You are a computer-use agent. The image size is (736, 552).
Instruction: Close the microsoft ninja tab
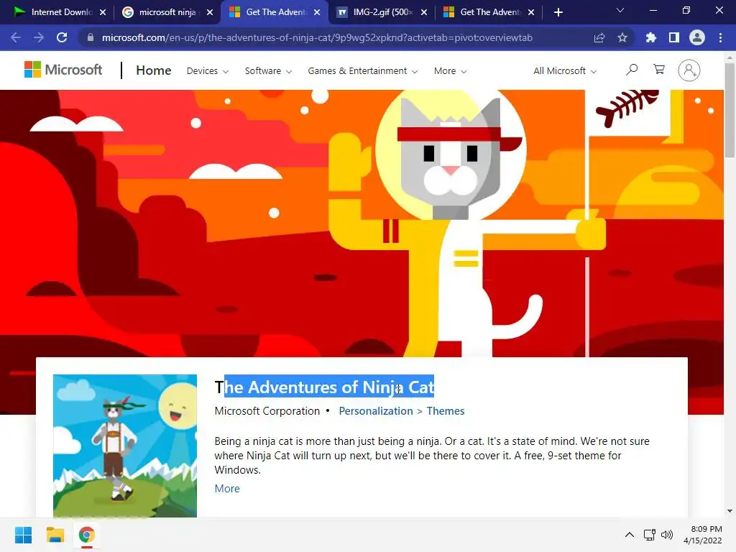coord(210,12)
